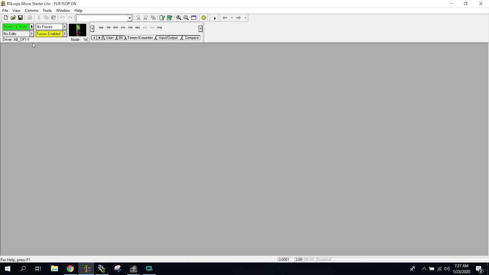Open a project with folder icon
The height and width of the screenshot is (275, 489).
(13, 18)
